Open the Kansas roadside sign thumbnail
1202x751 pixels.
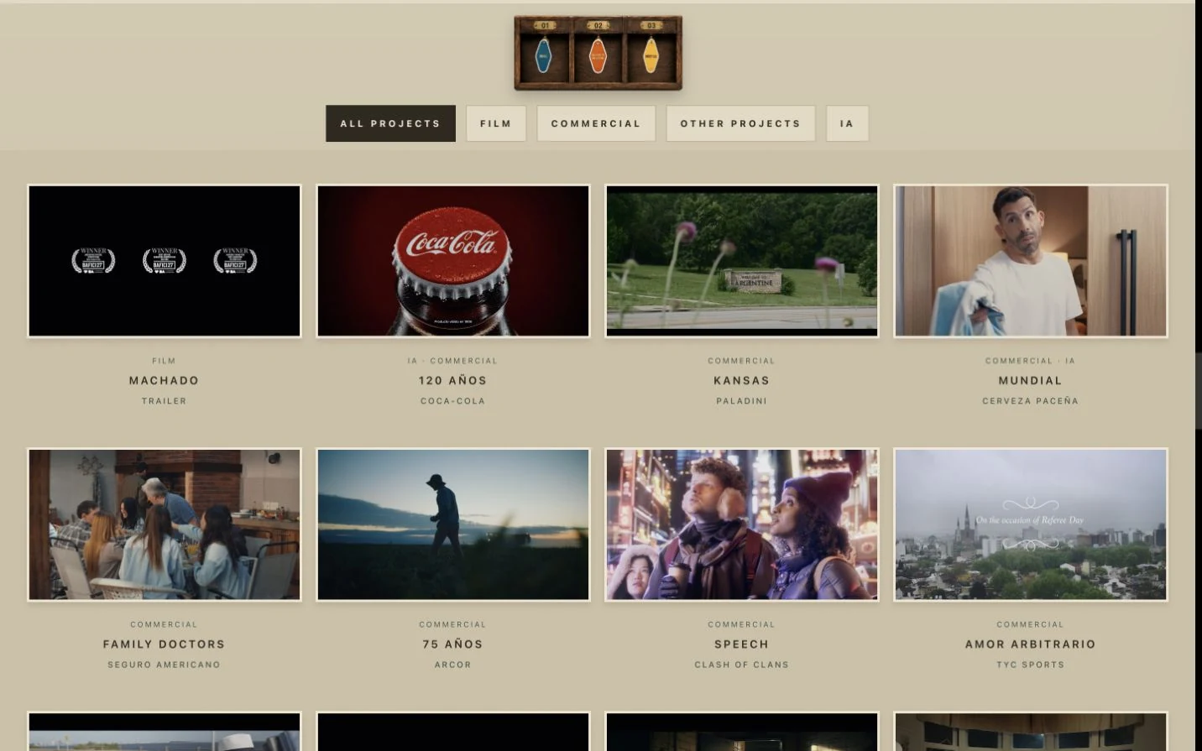(742, 261)
